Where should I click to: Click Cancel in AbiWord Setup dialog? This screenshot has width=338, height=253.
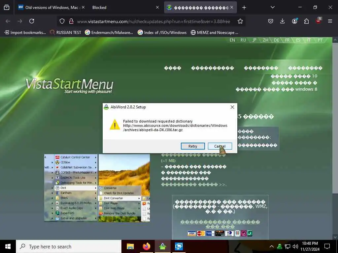(220, 146)
